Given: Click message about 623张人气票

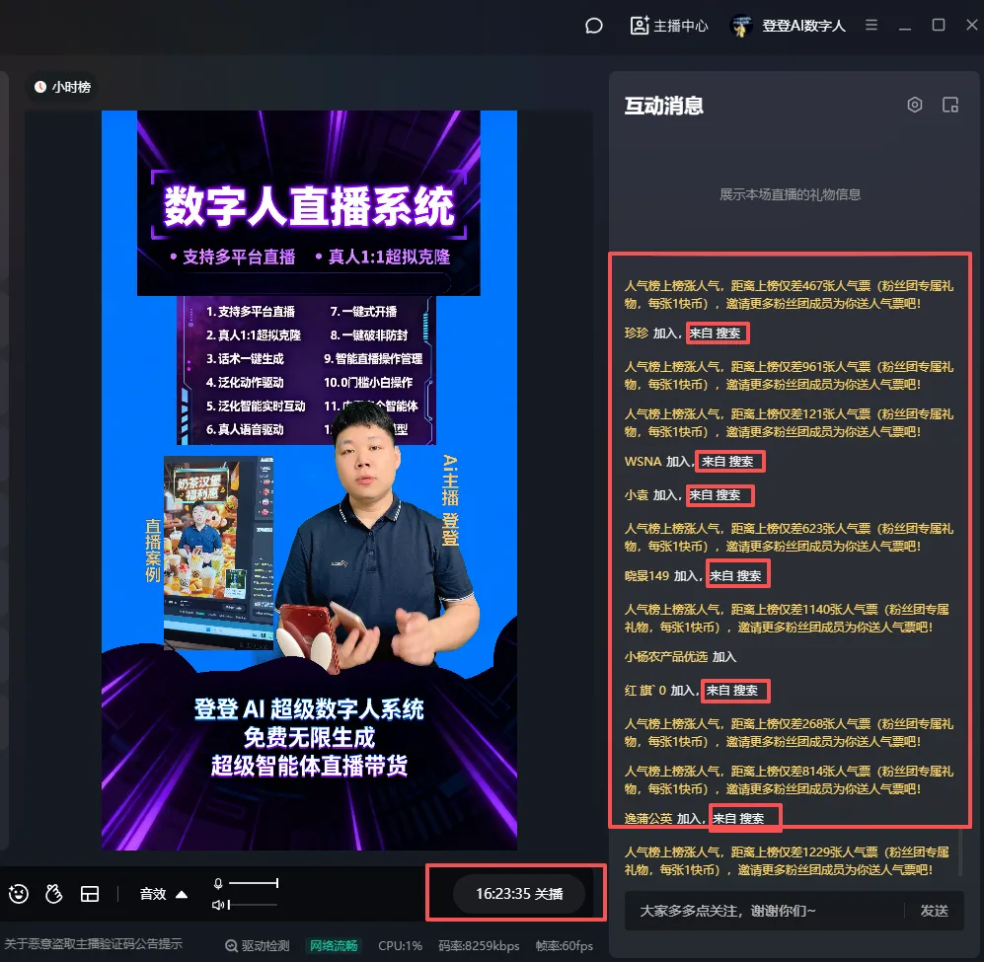Looking at the screenshot, I should tap(789, 537).
